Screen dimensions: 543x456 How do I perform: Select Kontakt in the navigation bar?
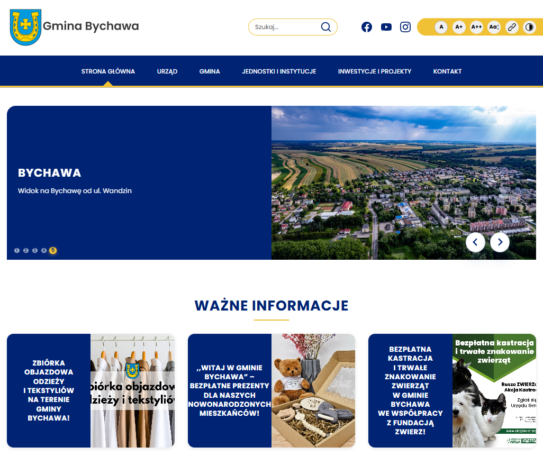(447, 71)
